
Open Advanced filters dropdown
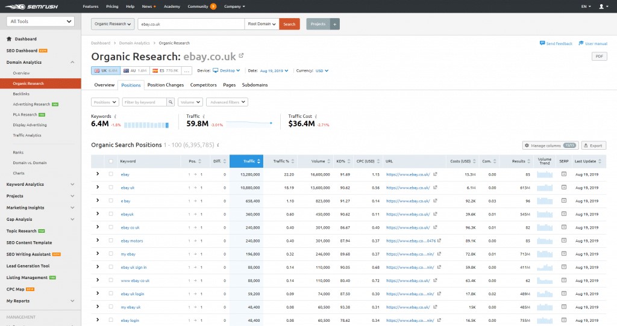227,102
